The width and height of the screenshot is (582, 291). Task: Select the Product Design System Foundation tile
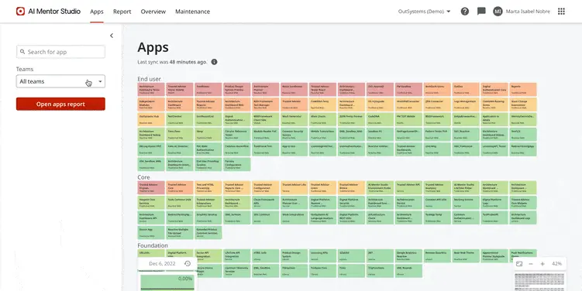(294, 256)
